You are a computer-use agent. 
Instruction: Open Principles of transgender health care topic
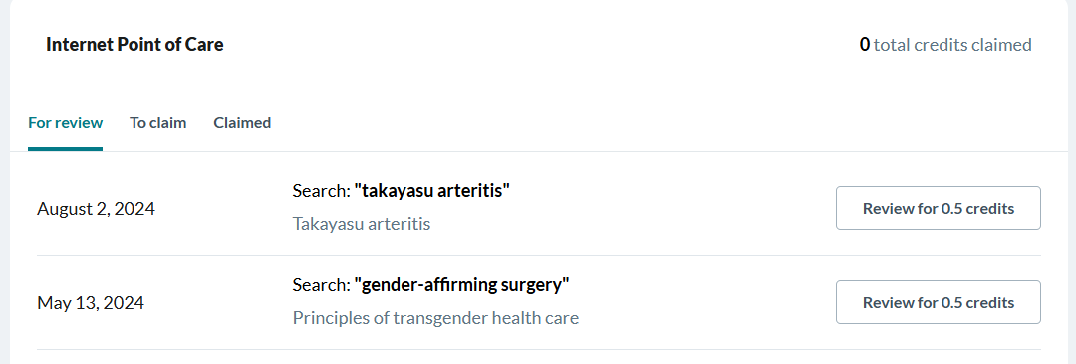435,319
